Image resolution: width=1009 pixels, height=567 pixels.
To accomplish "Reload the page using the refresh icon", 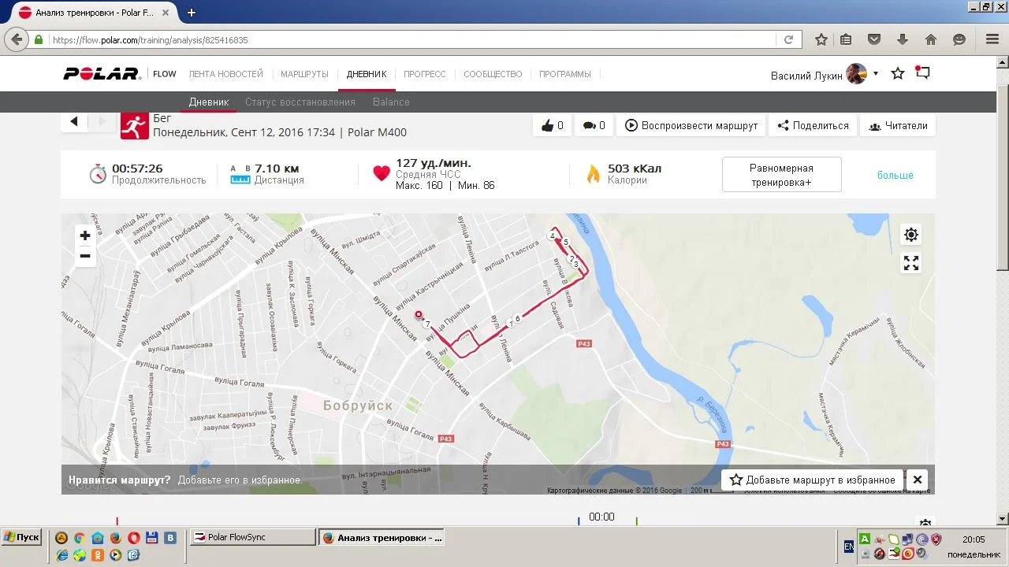I will [788, 39].
